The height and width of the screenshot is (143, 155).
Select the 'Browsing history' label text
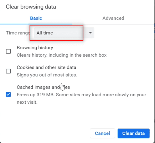point(35,48)
